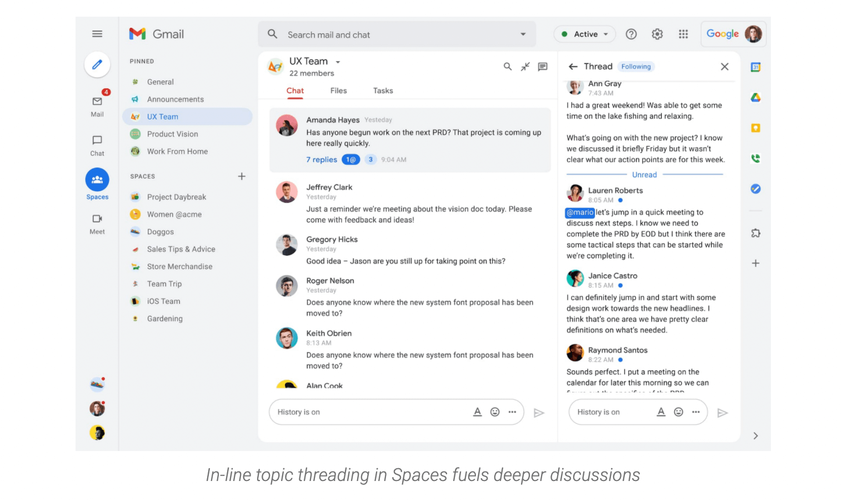Click the search magnifier in the search bar

[272, 34]
